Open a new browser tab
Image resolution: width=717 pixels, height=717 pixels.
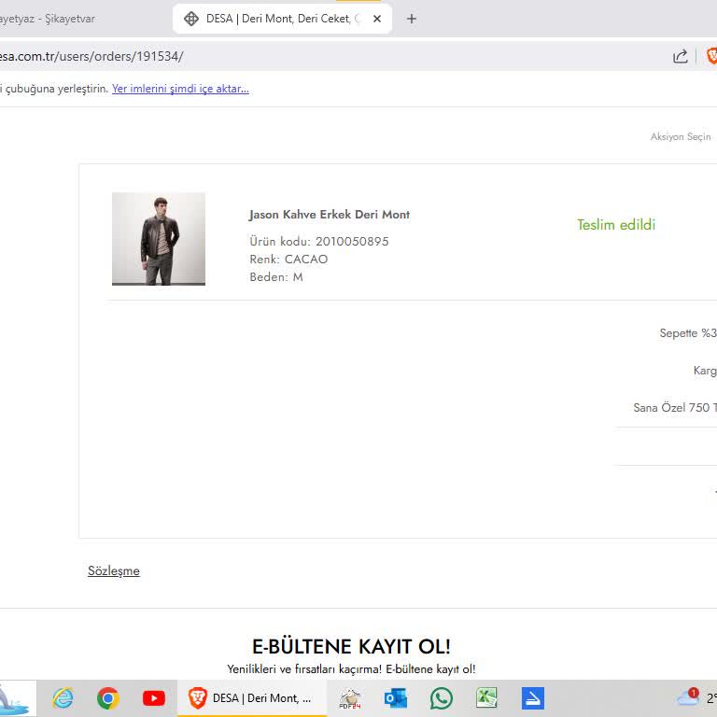point(412,19)
